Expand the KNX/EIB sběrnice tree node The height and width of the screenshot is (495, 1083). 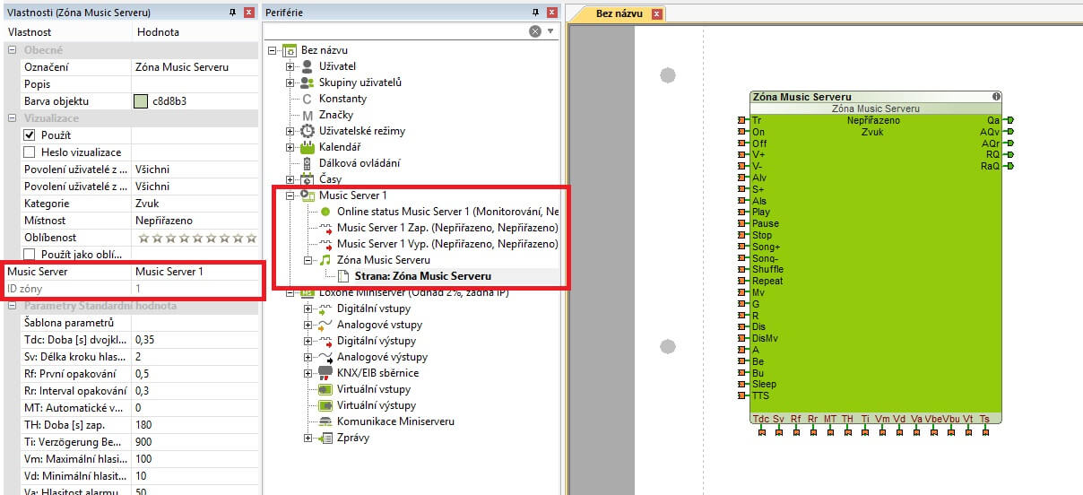[308, 373]
